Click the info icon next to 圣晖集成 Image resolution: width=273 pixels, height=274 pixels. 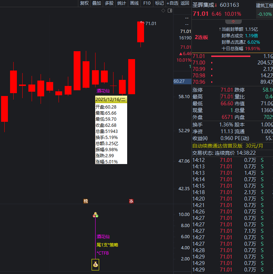click(216, 5)
